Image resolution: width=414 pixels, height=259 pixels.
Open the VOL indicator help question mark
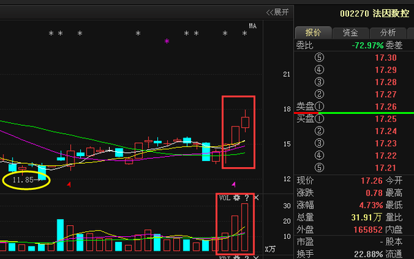[x=246, y=198]
